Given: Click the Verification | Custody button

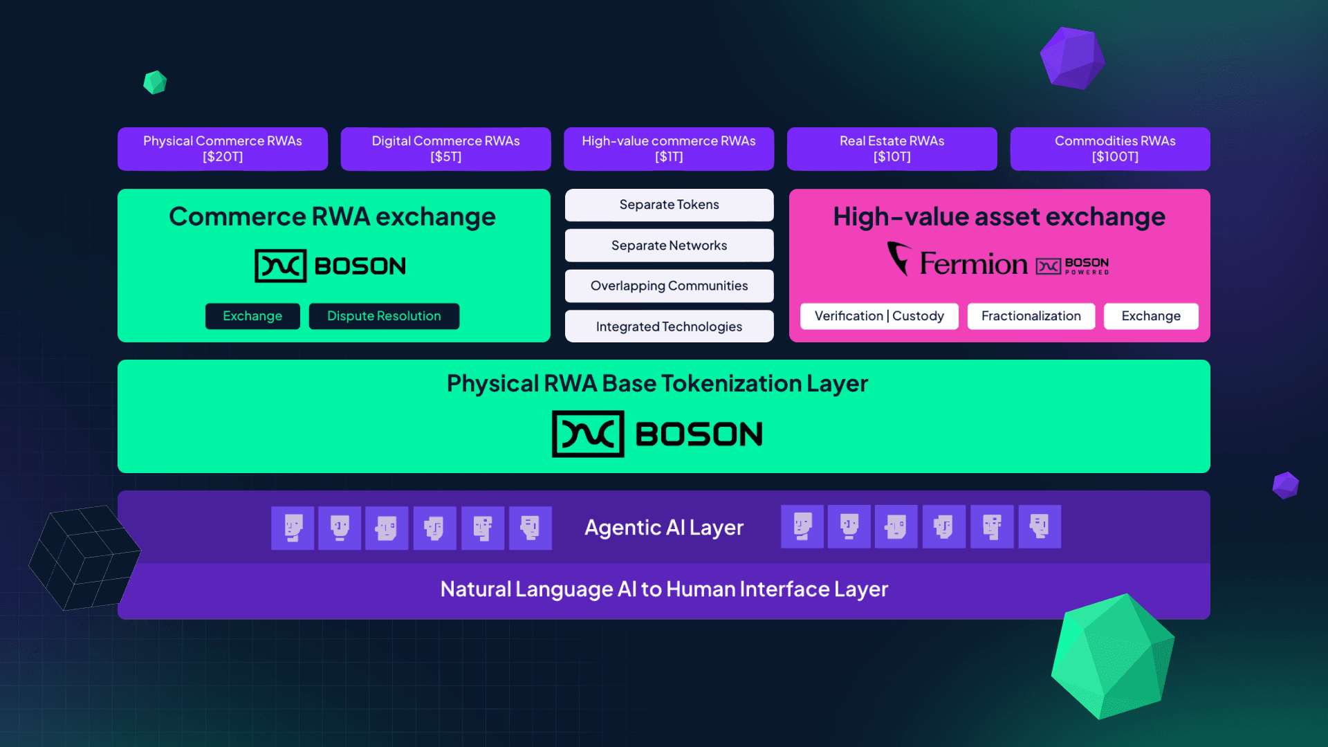Looking at the screenshot, I should 879,316.
